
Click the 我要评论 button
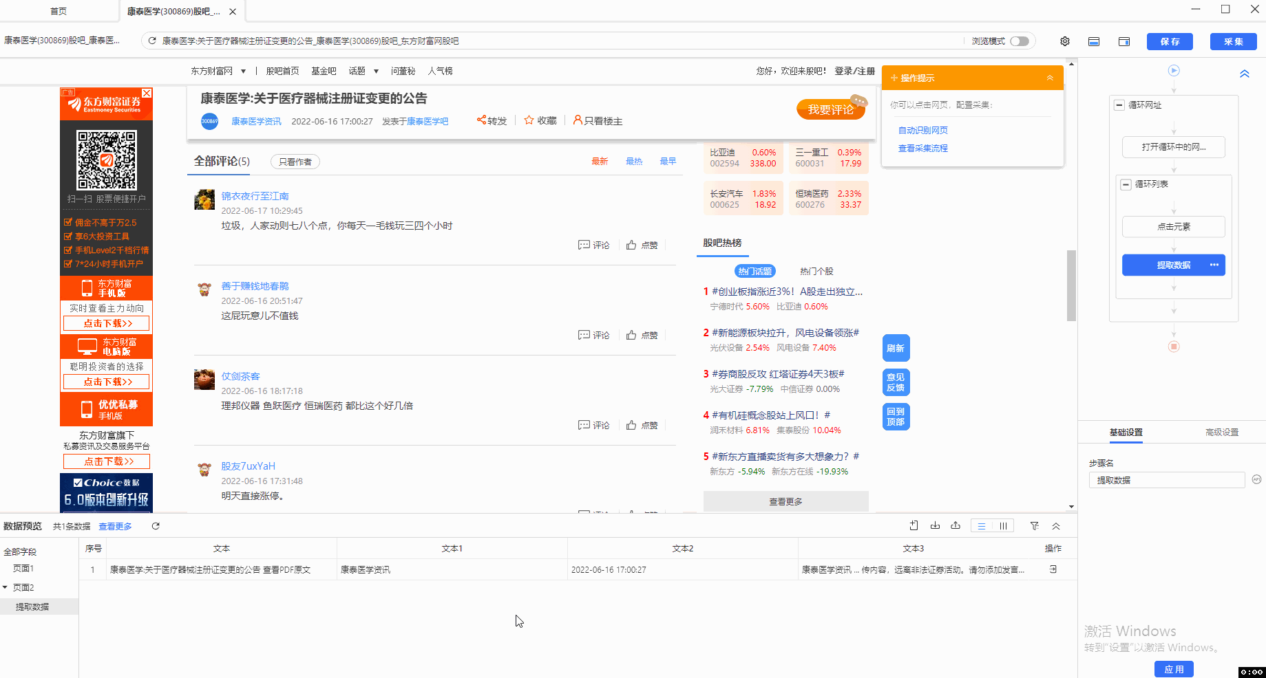[830, 110]
